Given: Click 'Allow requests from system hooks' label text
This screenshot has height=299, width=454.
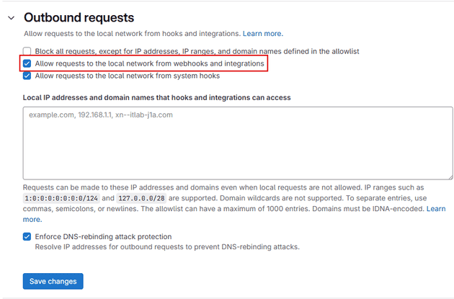Looking at the screenshot, I should 127,76.
